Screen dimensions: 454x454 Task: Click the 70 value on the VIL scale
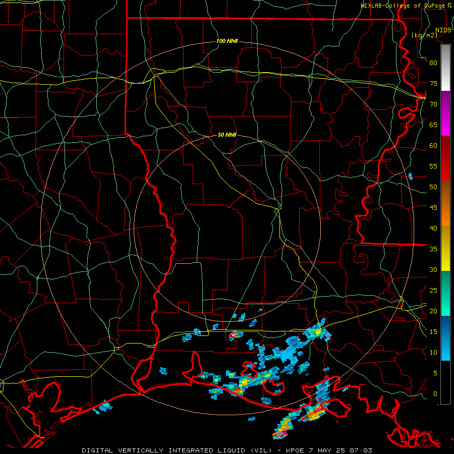pyautogui.click(x=433, y=104)
